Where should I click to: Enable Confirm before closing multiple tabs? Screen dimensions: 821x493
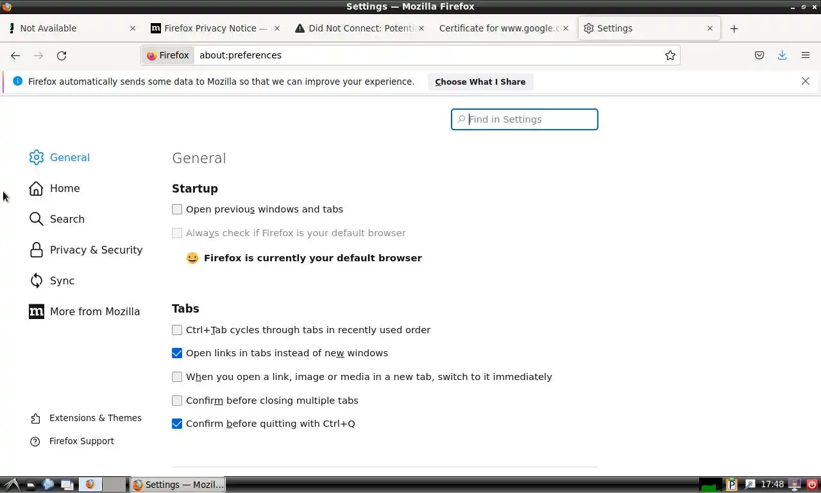pyautogui.click(x=177, y=401)
